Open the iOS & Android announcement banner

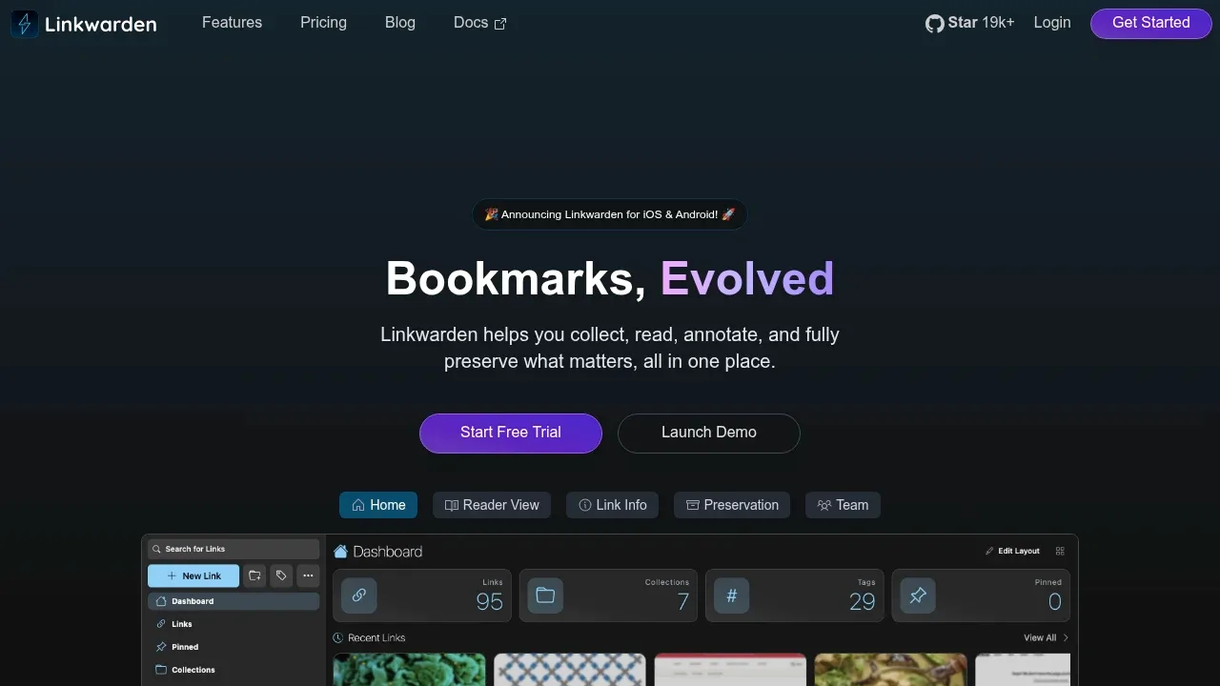coord(610,214)
